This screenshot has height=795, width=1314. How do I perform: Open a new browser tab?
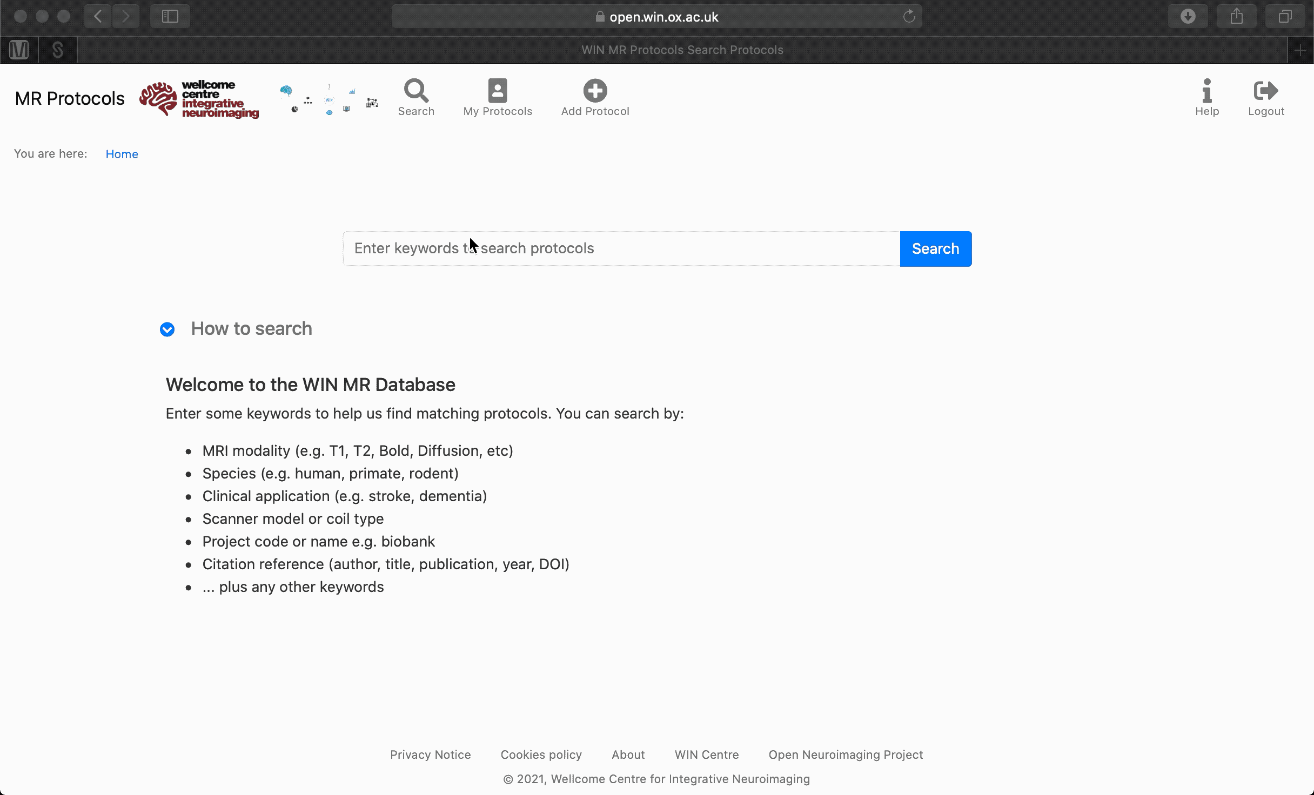(x=1300, y=50)
